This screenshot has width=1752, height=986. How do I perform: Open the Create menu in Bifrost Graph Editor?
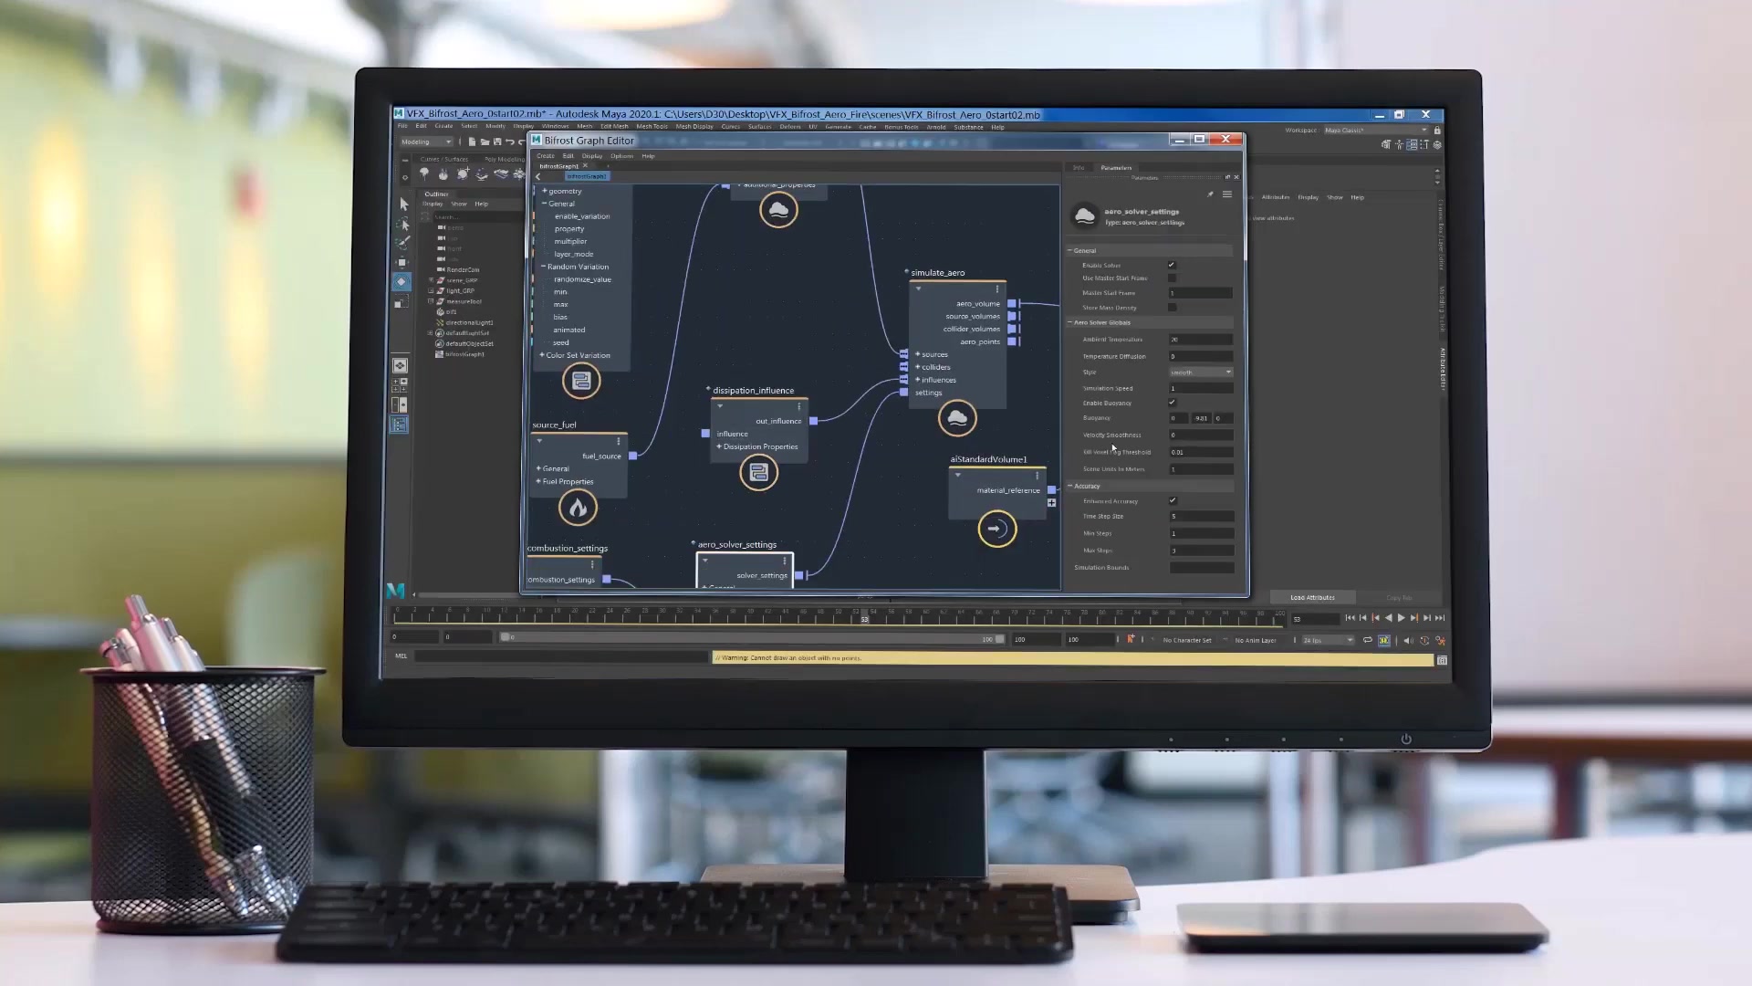point(545,155)
